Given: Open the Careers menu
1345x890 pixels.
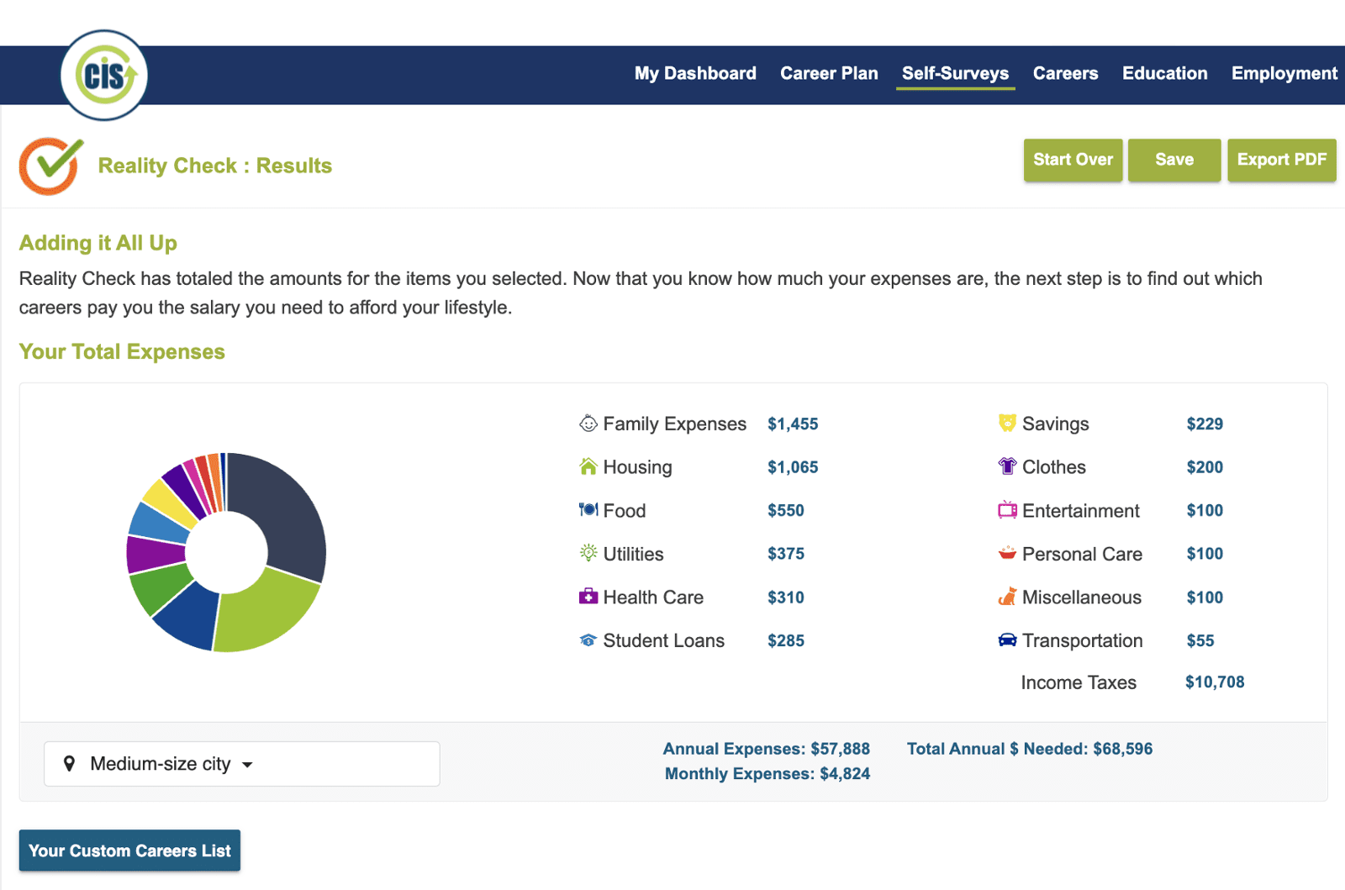Looking at the screenshot, I should [1065, 74].
